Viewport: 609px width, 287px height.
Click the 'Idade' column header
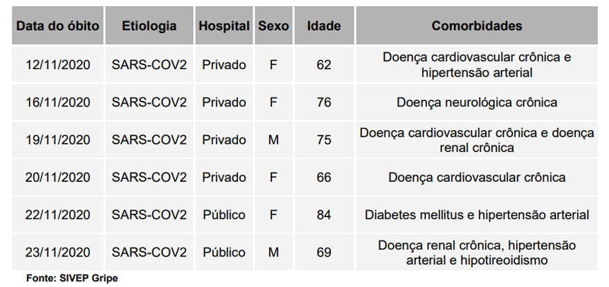(324, 26)
